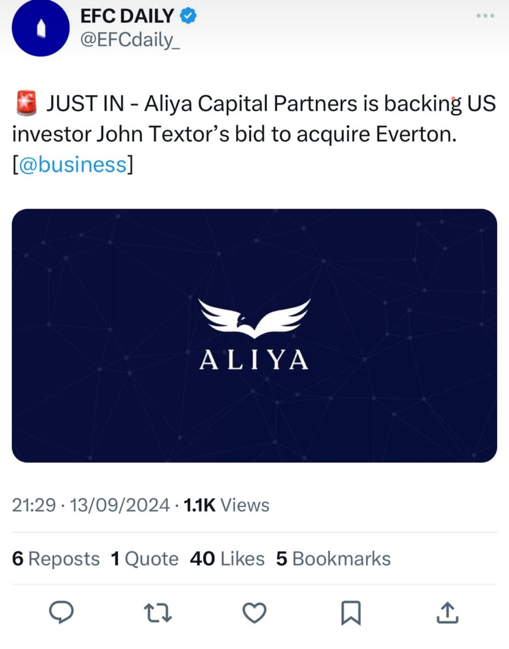509x649 pixels.
Task: View the 6 Reposts list
Action: point(56,559)
